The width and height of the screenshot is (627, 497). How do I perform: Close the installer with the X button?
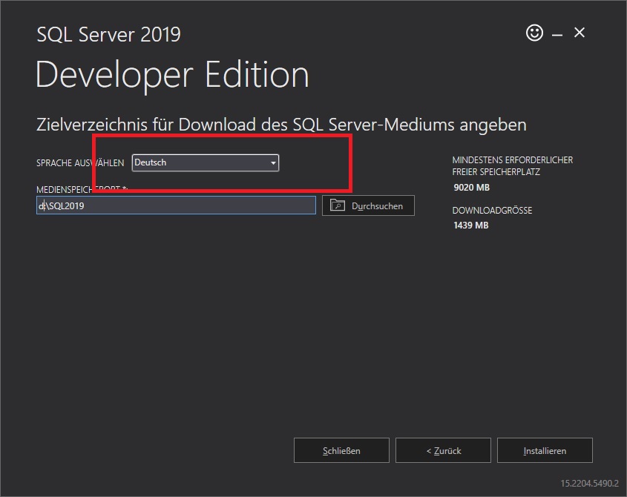579,33
